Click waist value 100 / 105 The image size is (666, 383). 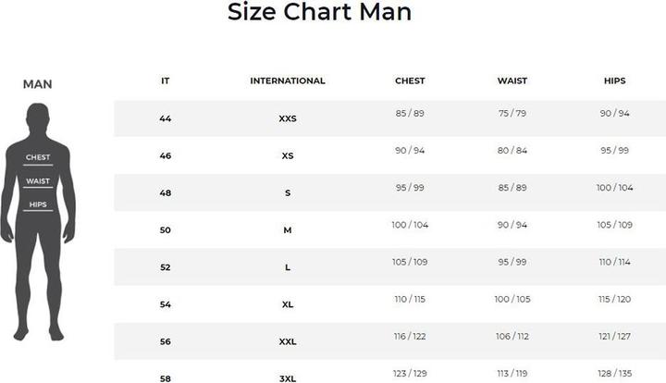(x=512, y=299)
